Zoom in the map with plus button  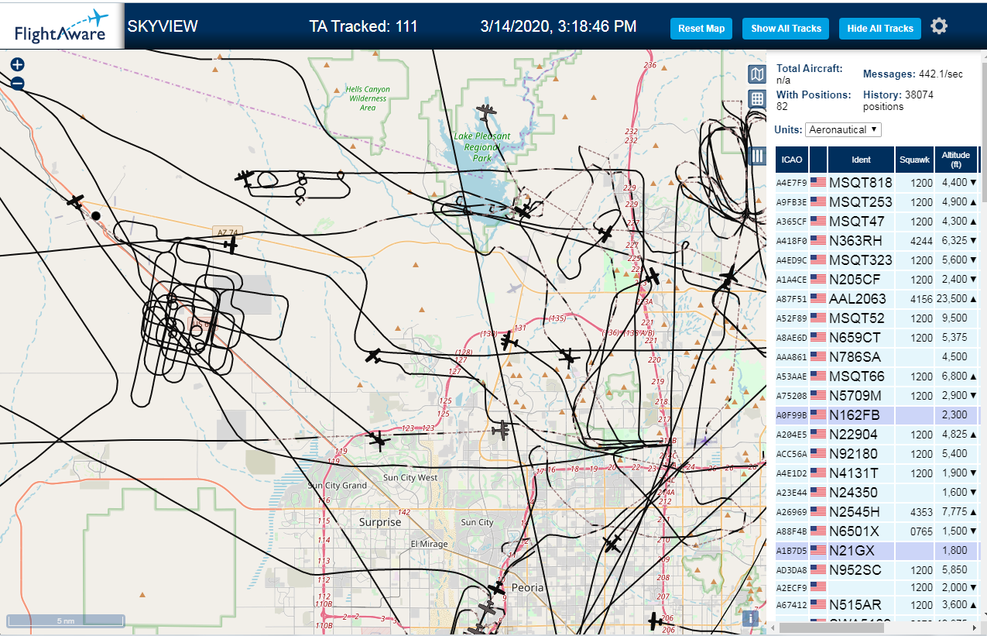click(18, 65)
